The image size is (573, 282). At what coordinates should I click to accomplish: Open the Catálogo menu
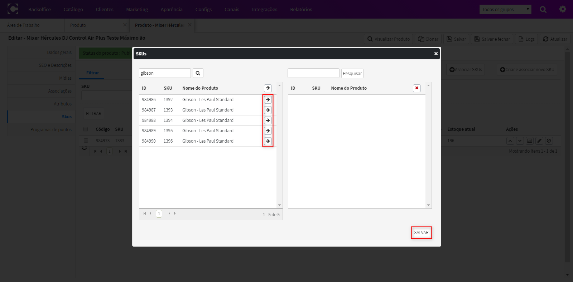73,9
